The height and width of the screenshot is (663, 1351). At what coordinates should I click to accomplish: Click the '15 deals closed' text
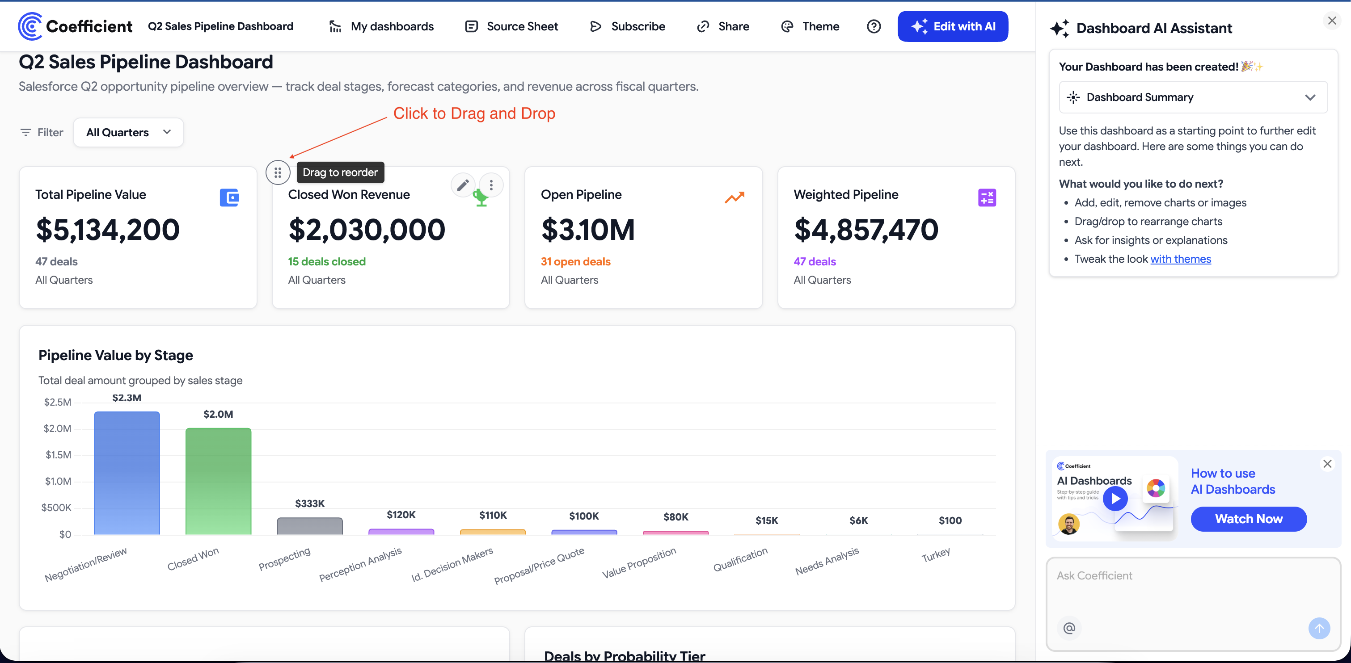[x=327, y=261]
